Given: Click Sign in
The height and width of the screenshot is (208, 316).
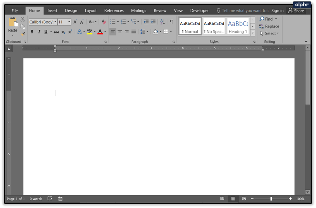Looking at the screenshot, I should (x=278, y=11).
